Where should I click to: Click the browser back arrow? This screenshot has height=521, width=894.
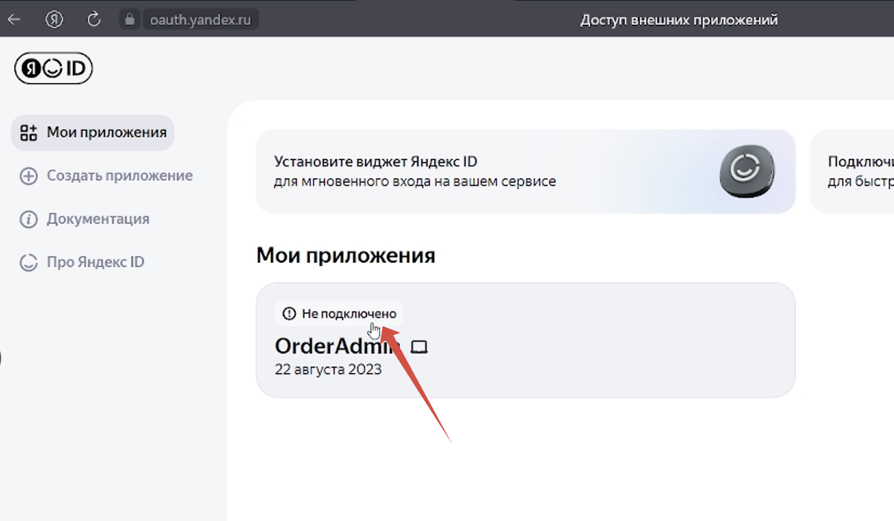pyautogui.click(x=14, y=20)
